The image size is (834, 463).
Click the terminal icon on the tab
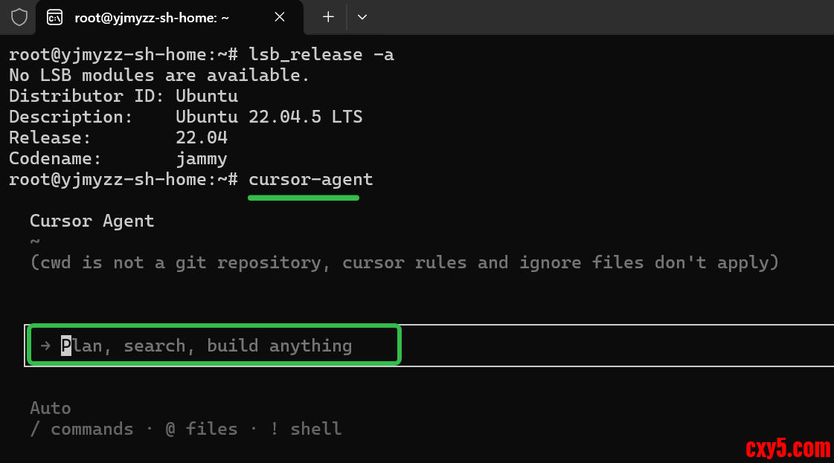[54, 17]
